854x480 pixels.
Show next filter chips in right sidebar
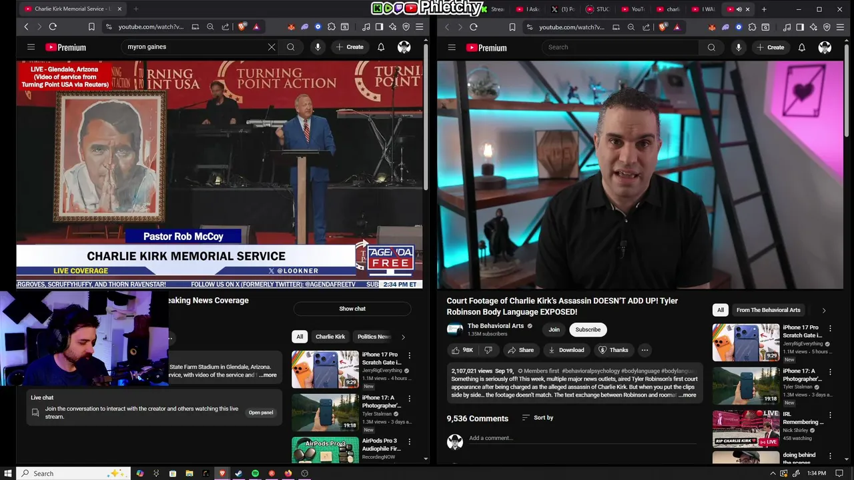point(823,310)
